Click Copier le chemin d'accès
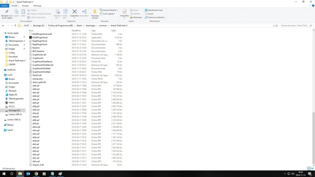The width and height of the screenshot is (315, 177). click(x=39, y=14)
